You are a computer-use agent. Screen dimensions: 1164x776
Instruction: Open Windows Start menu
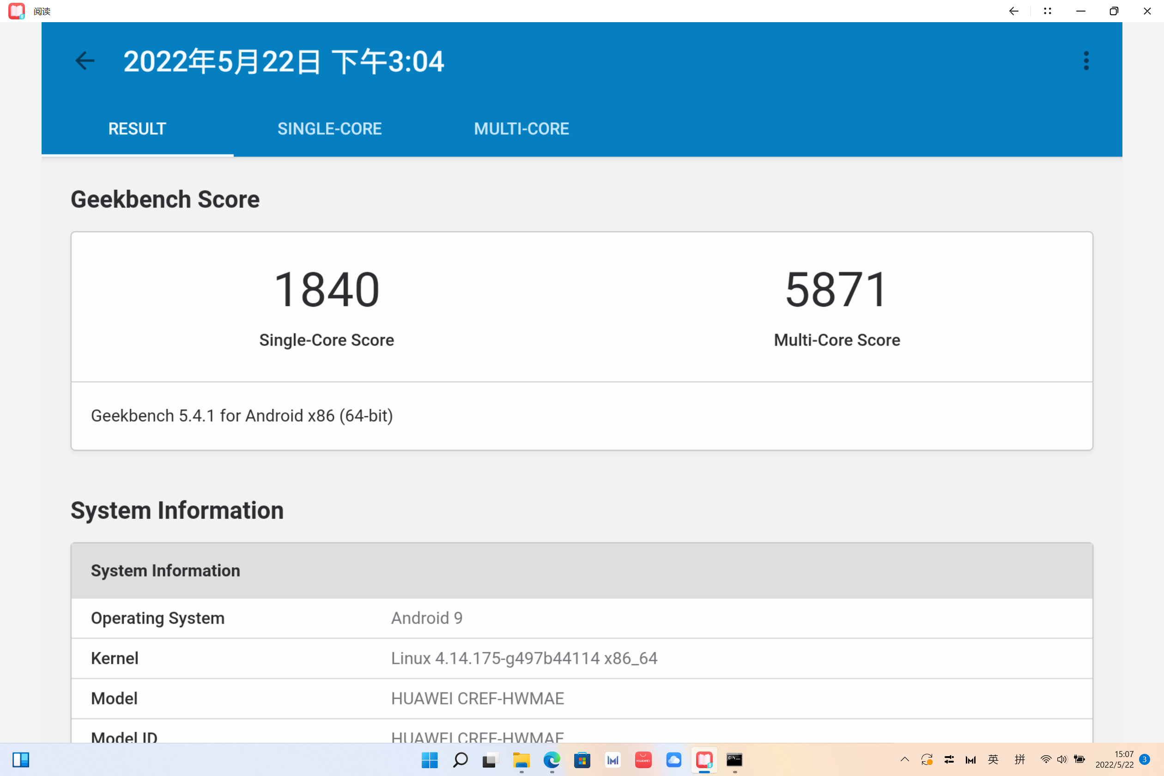coord(430,760)
